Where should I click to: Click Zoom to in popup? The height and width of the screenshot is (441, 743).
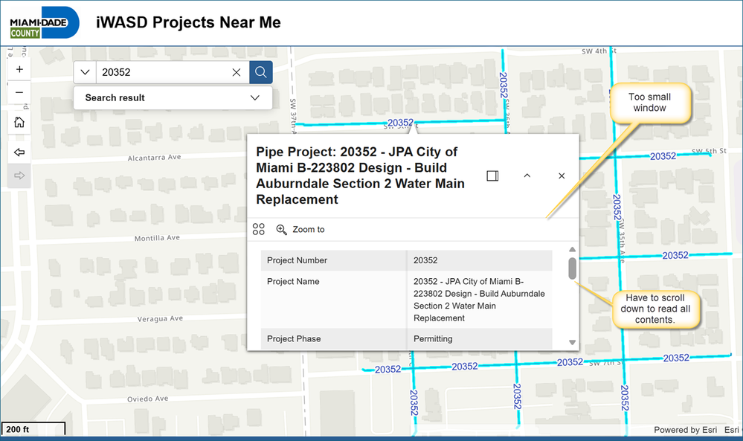(300, 229)
